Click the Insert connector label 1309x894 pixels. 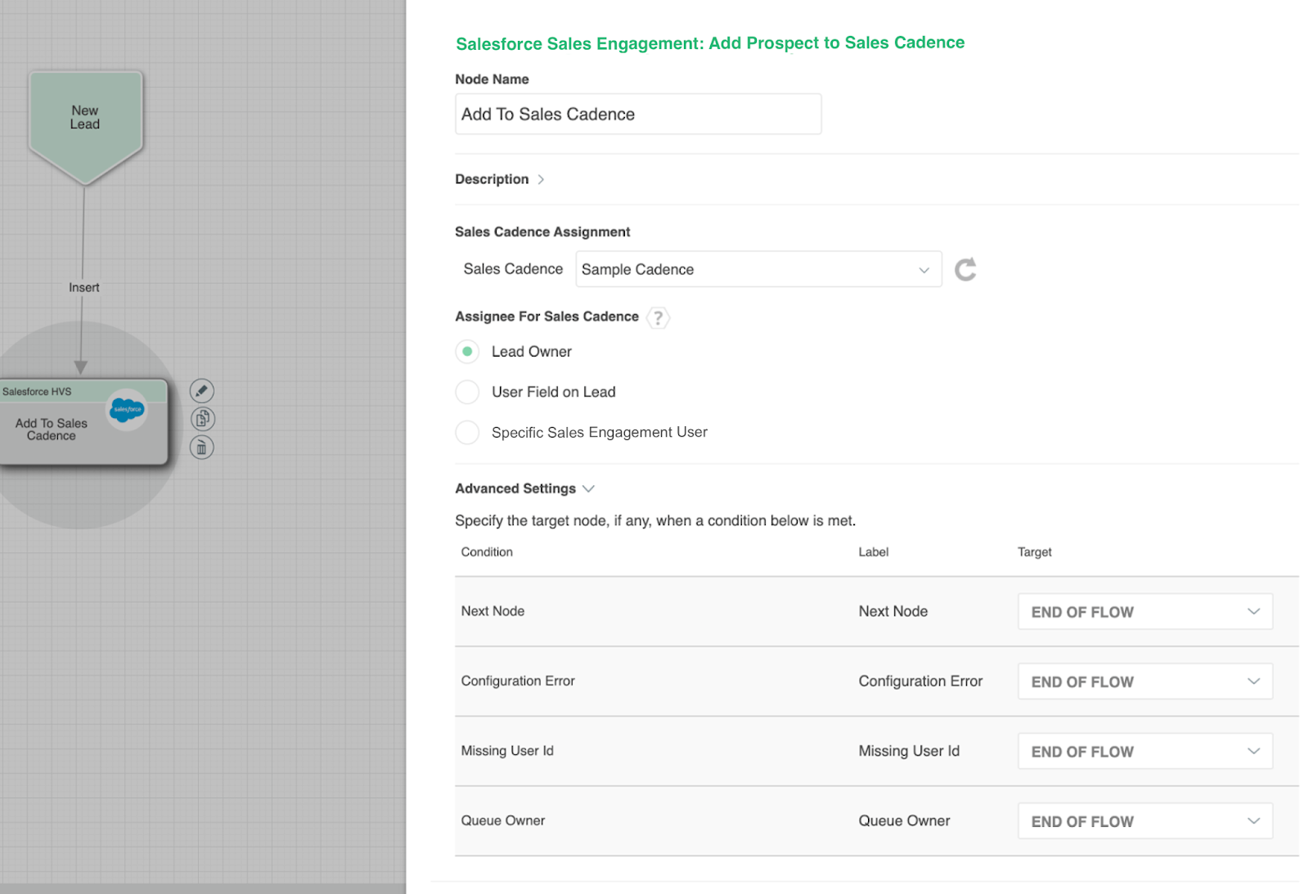(x=83, y=288)
